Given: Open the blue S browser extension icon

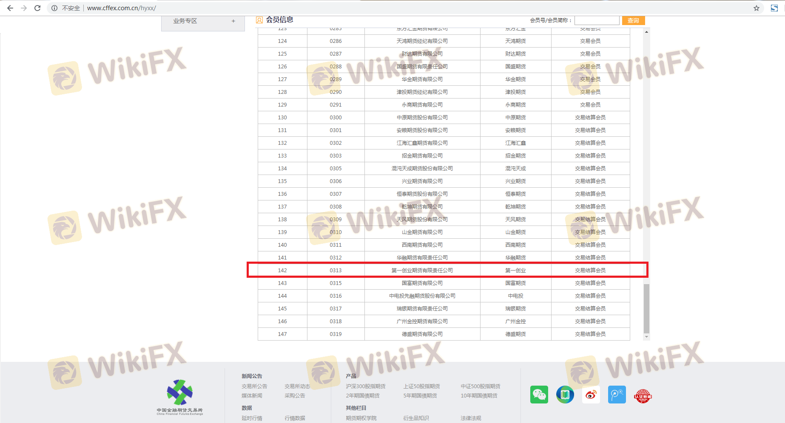Looking at the screenshot, I should 774,8.
